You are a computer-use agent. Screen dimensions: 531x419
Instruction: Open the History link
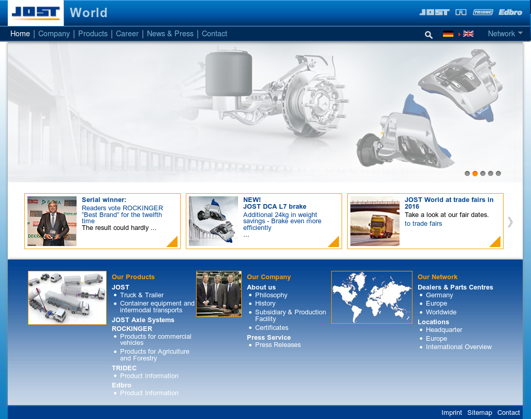click(265, 304)
